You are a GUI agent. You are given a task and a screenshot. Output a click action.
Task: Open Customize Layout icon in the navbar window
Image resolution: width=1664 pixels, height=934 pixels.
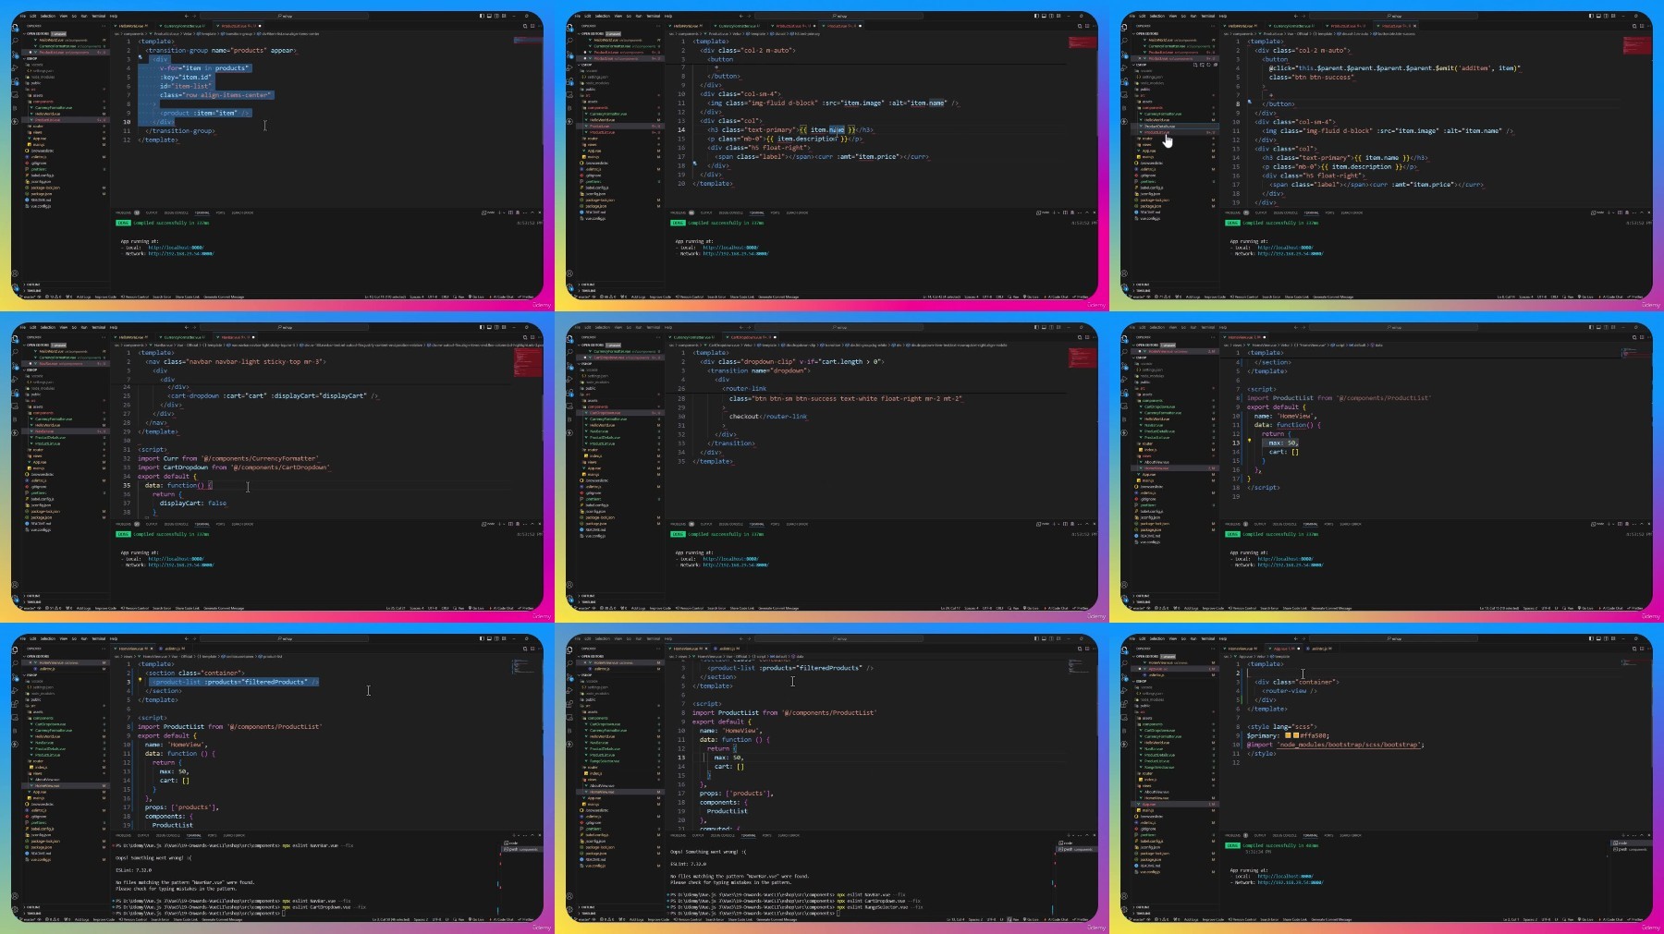[505, 327]
